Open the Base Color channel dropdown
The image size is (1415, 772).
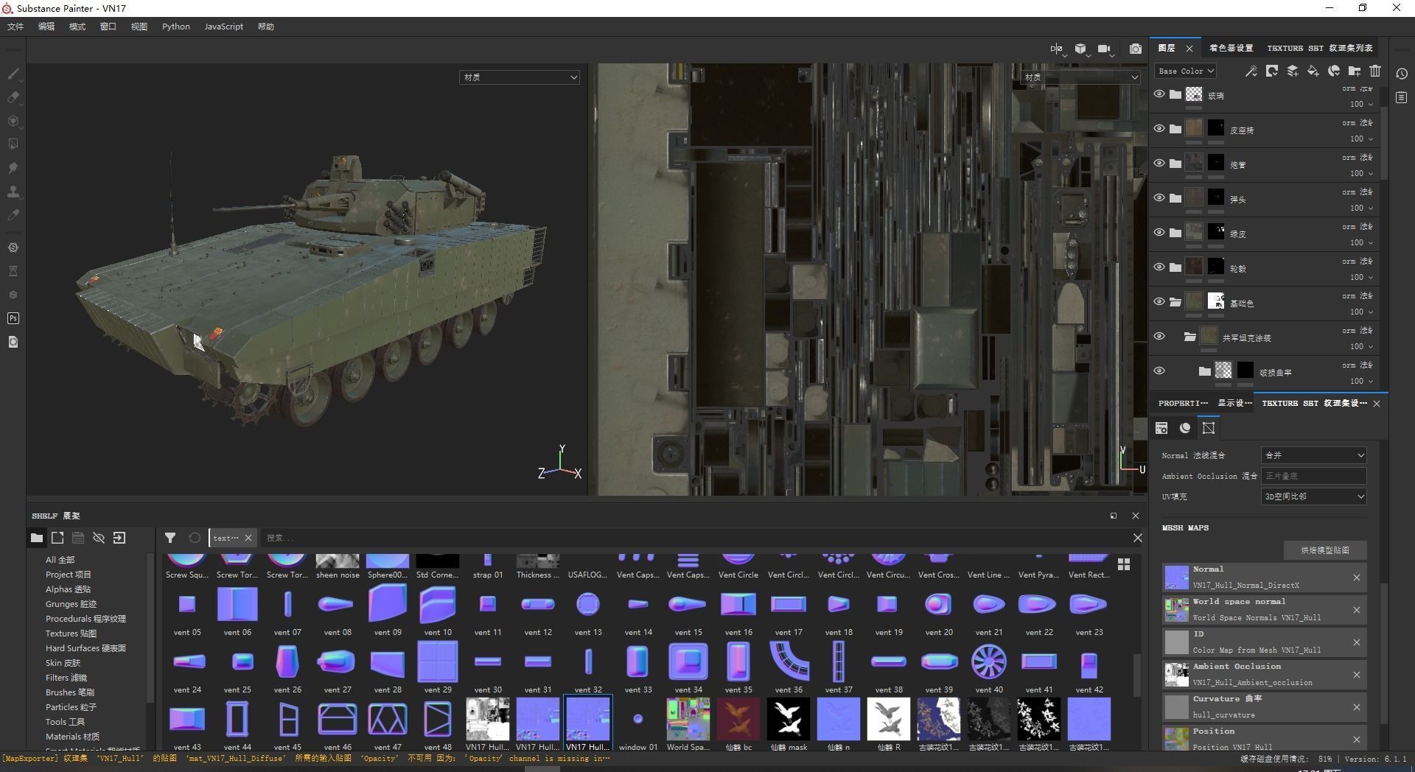tap(1185, 71)
